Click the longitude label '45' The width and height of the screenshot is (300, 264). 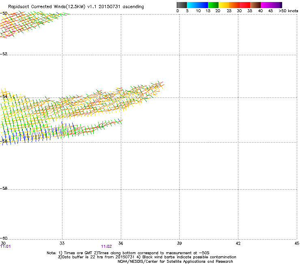(x=297, y=243)
